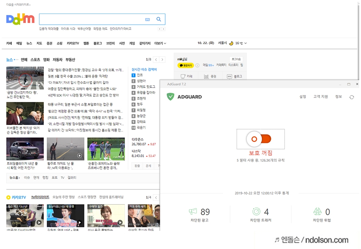Open 메일 in Daum navigation
This screenshot has height=249, width=361.
[x=19, y=43]
